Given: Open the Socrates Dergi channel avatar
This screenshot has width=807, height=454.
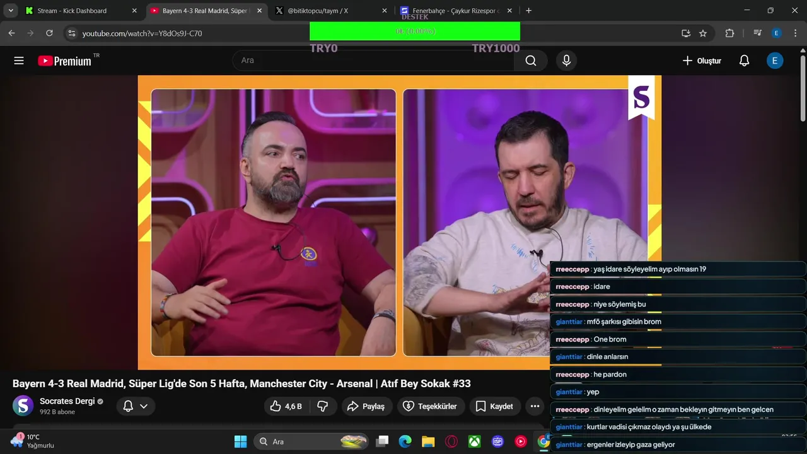Looking at the screenshot, I should 23,405.
